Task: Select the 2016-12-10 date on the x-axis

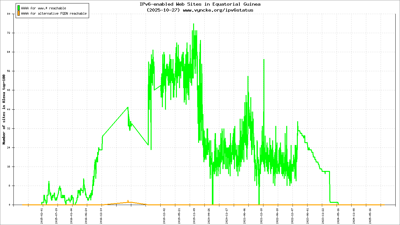Action: tap(101, 215)
